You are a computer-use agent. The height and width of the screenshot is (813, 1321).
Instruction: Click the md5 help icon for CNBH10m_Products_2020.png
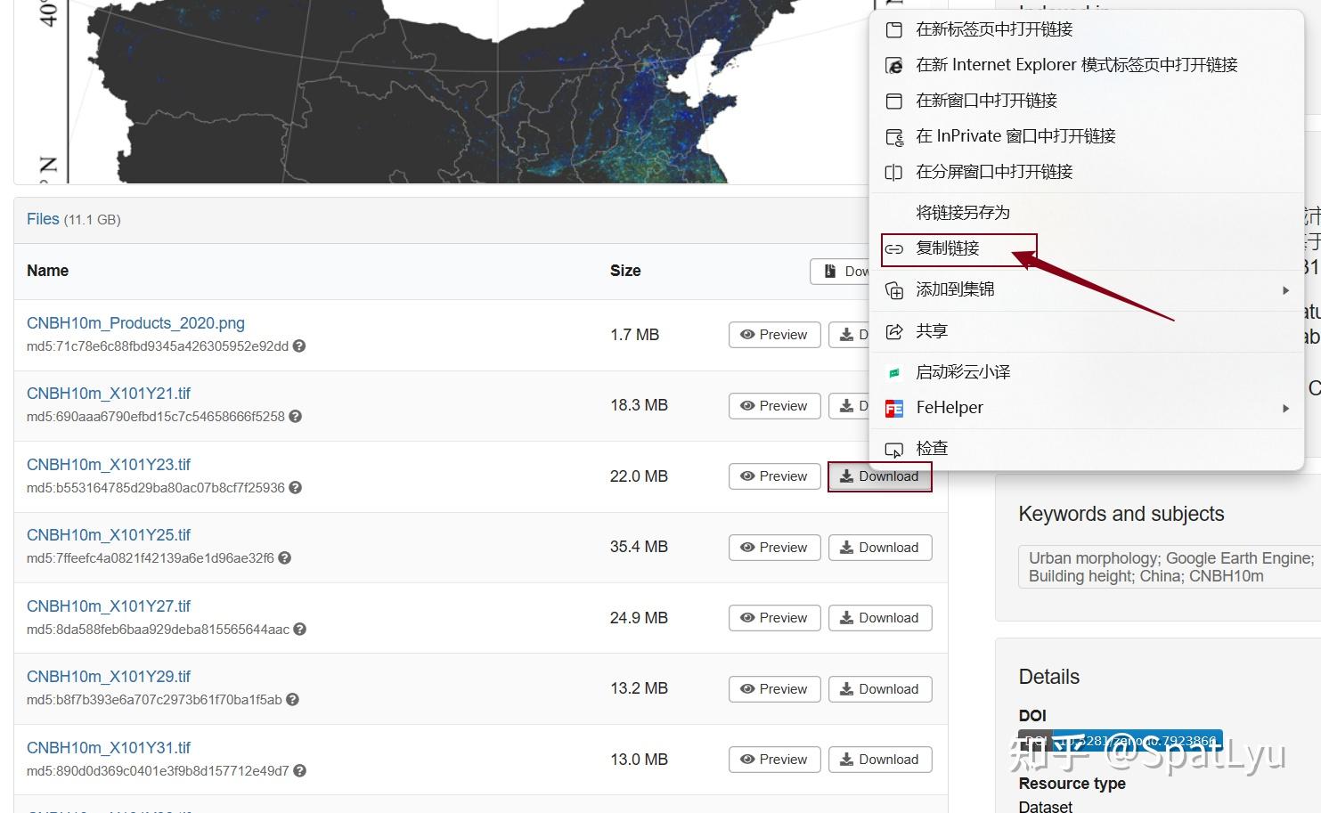point(299,346)
